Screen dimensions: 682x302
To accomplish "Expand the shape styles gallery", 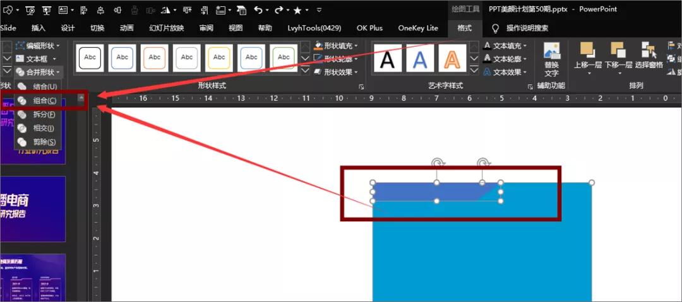I will tap(306, 70).
